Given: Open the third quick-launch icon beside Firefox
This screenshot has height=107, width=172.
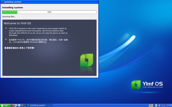Looking at the screenshot, I should point(19,105).
